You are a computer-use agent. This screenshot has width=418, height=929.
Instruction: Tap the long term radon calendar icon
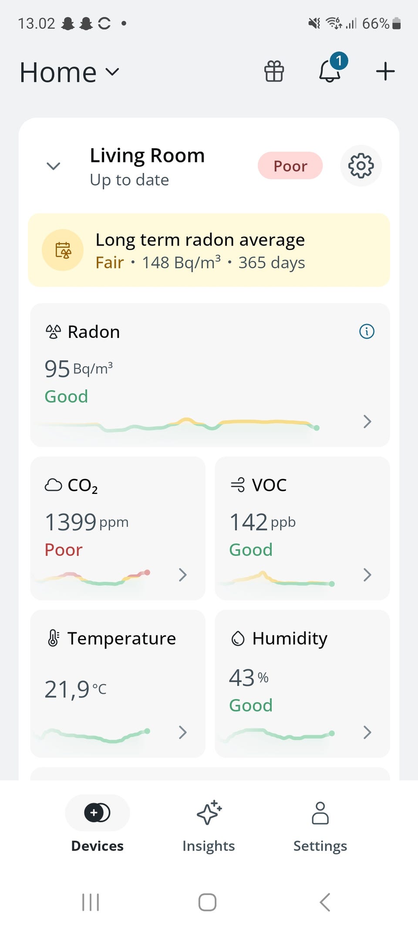[63, 250]
